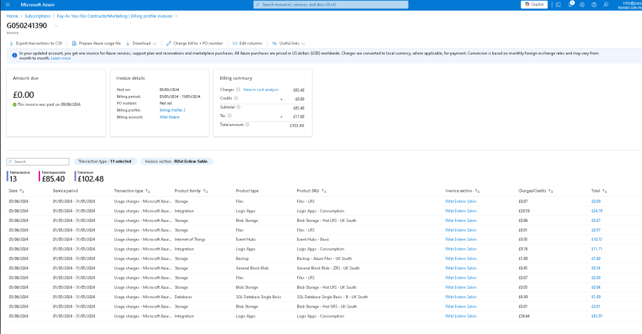The height and width of the screenshot is (334, 642).
Task: Prepare Azure usage file
Action: [x=96, y=43]
